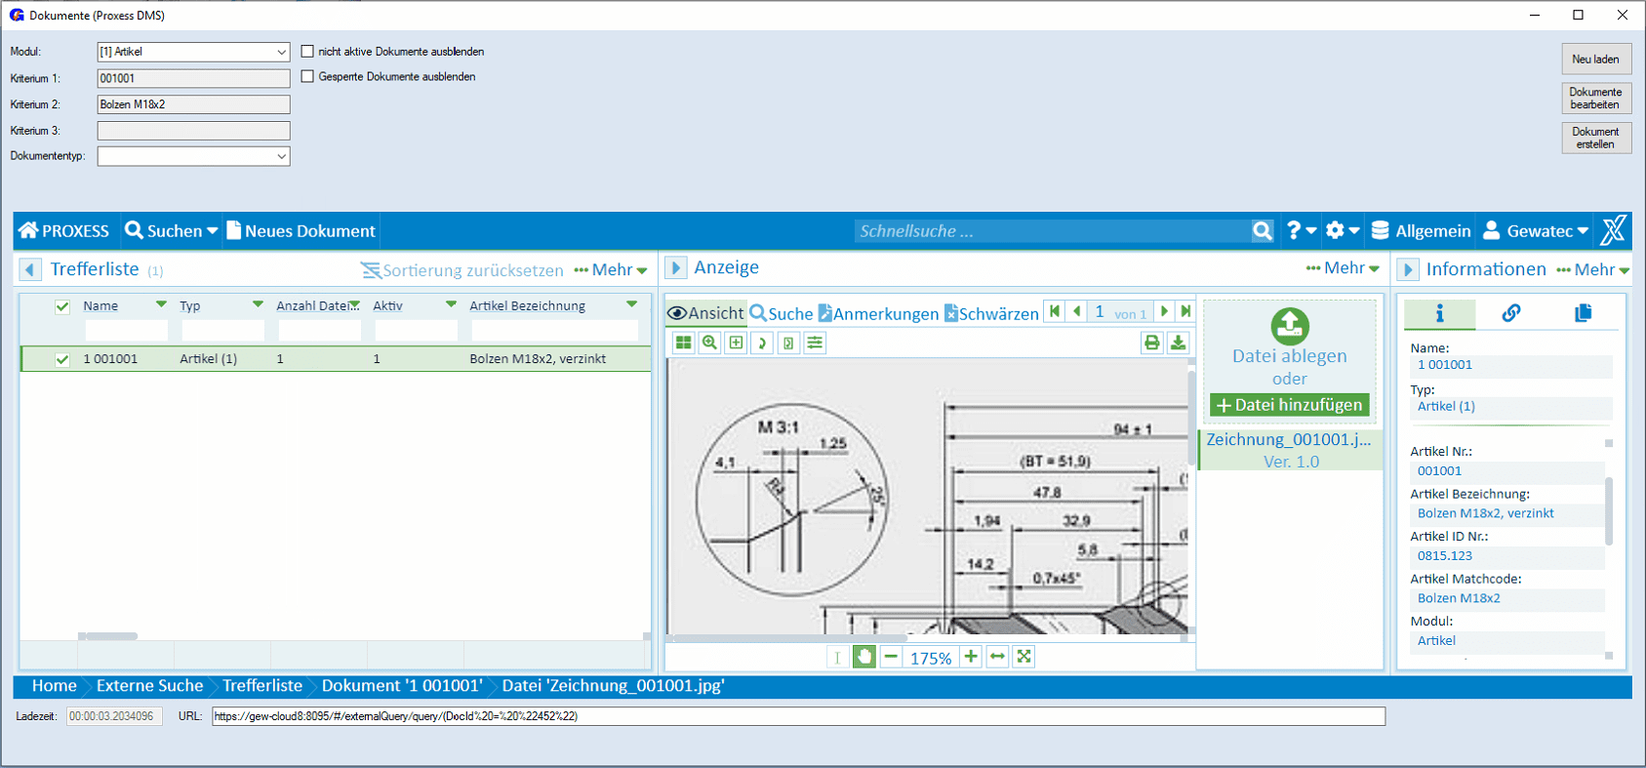Zoom out with the minus button

(x=891, y=657)
